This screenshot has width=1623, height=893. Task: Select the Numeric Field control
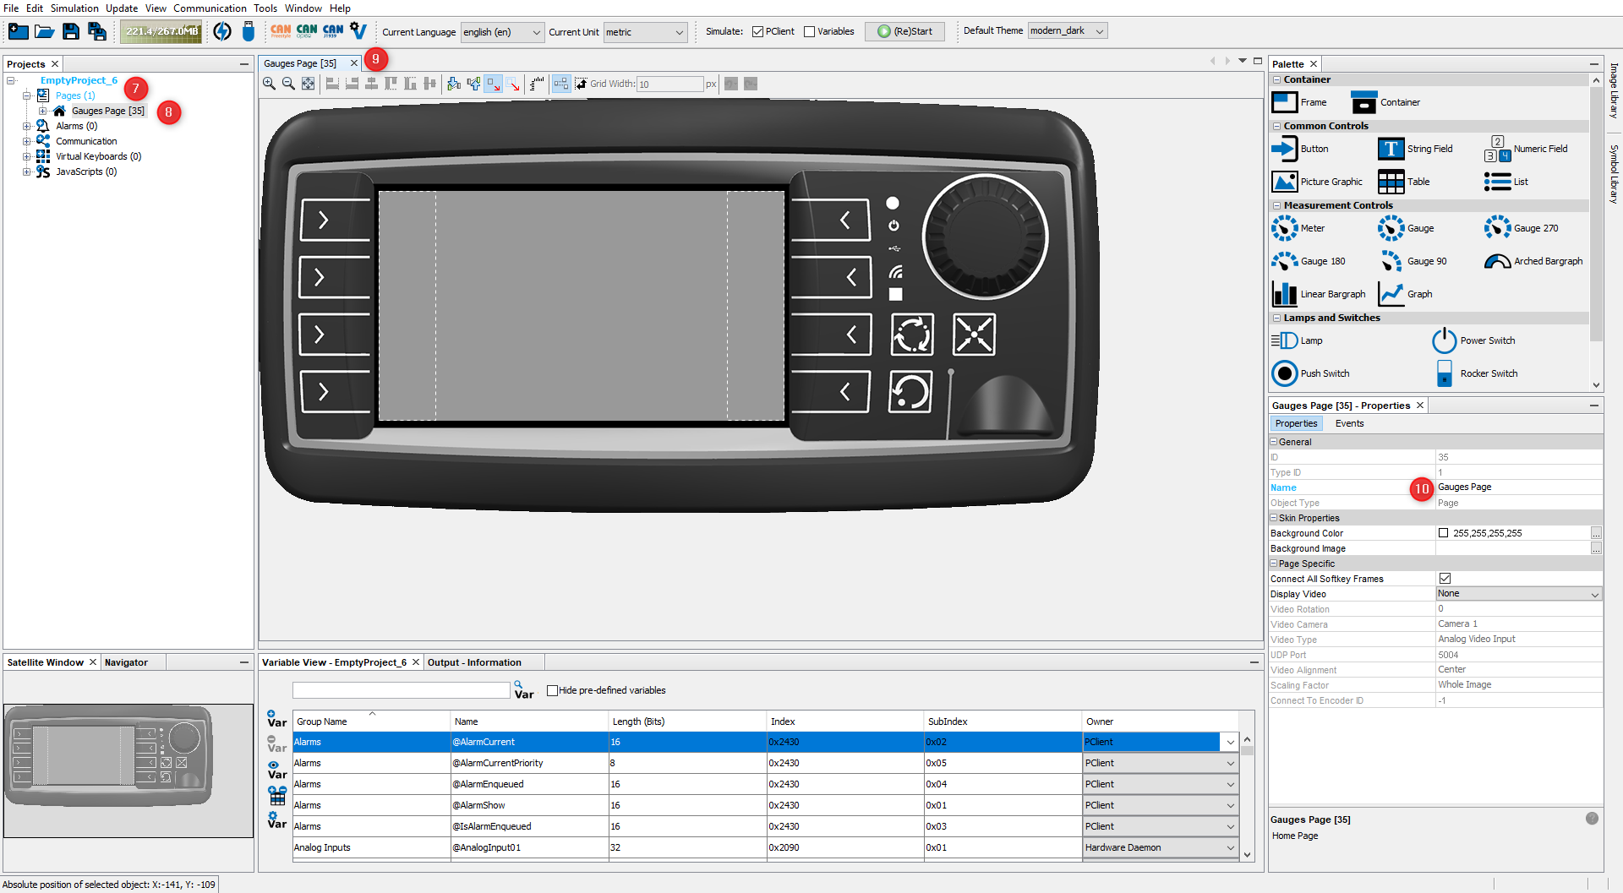point(1497,149)
